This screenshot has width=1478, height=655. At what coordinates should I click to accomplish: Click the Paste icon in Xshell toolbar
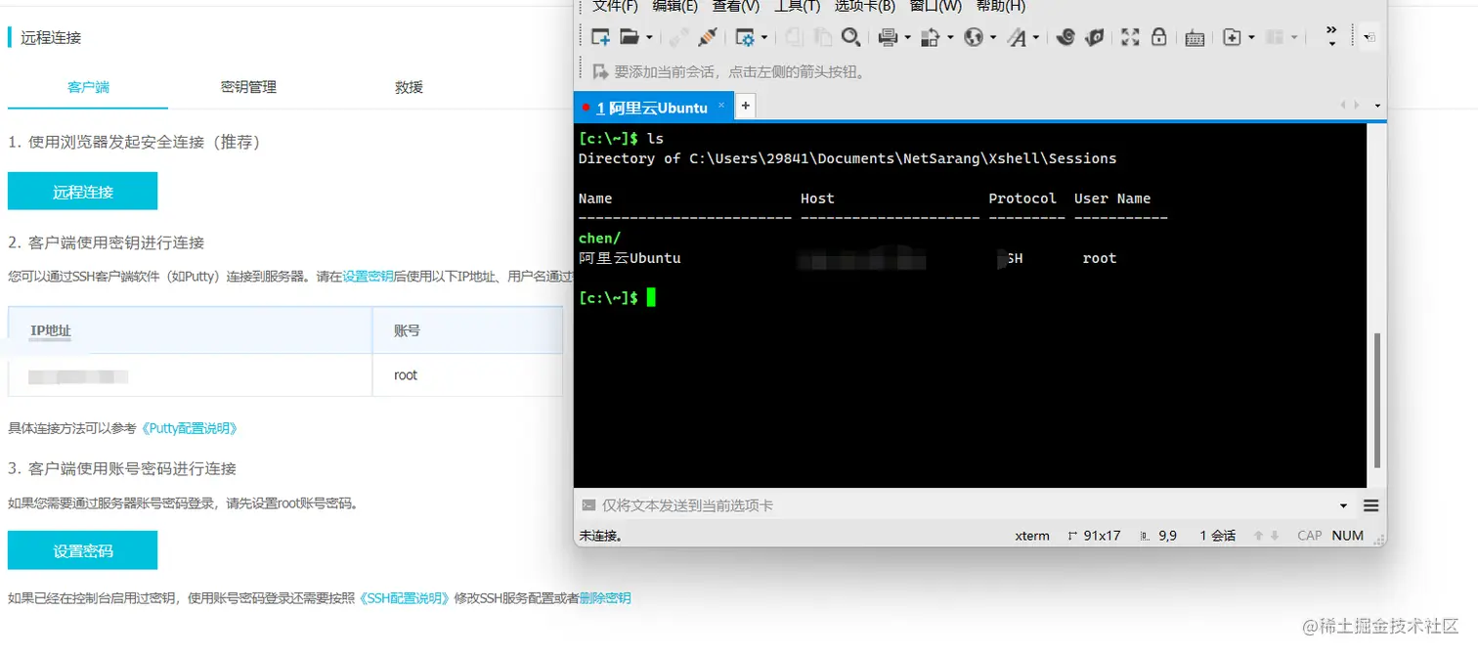click(823, 37)
